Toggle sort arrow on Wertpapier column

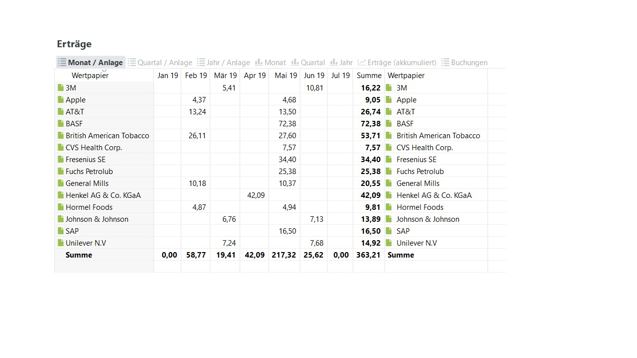(x=104, y=71)
